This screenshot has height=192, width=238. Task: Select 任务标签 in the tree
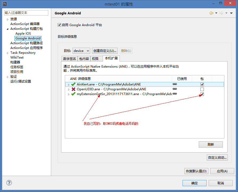[17, 67]
